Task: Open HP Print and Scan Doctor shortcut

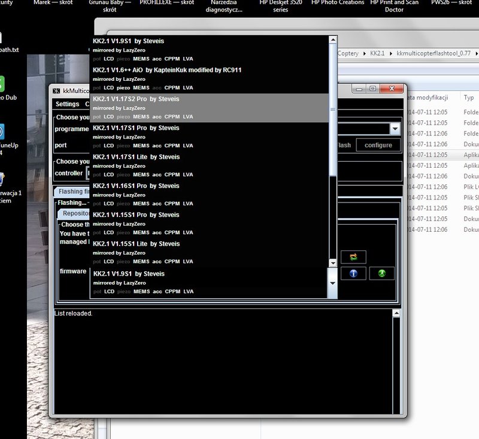Action: click(x=394, y=6)
